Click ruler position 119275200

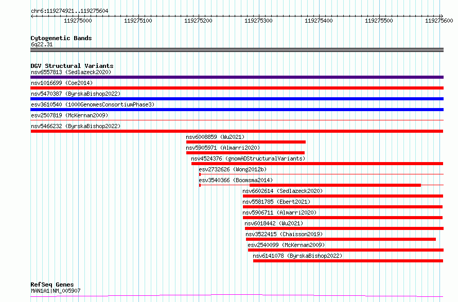pyautogui.click(x=198, y=21)
